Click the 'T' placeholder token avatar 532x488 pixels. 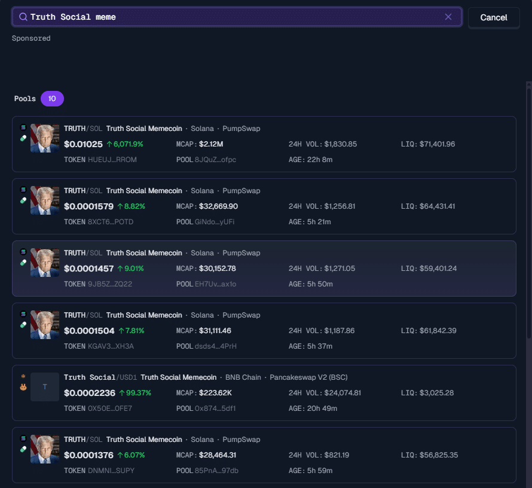45,387
